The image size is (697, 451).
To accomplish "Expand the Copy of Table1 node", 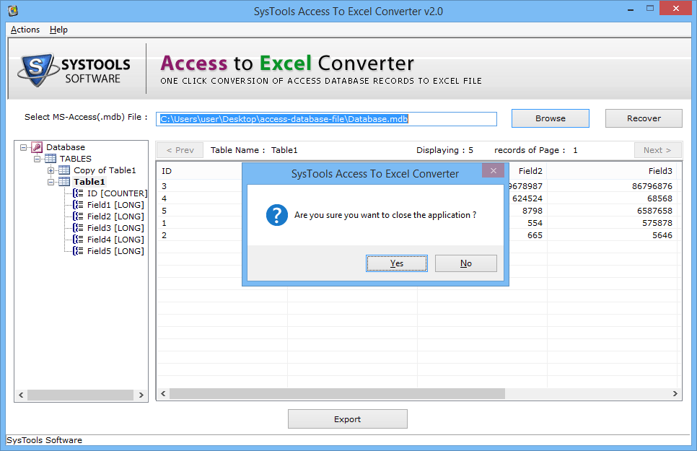I will tap(51, 170).
